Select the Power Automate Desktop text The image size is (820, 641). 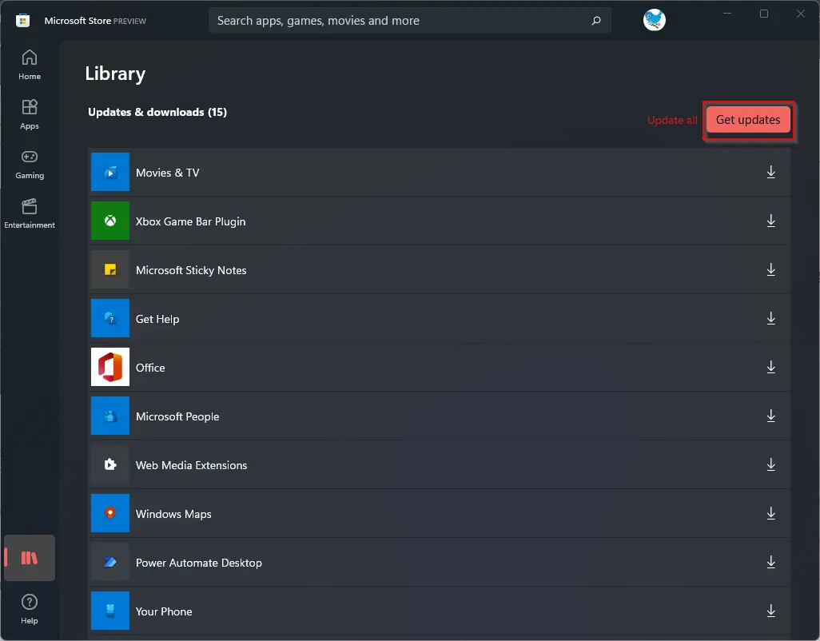tap(199, 563)
